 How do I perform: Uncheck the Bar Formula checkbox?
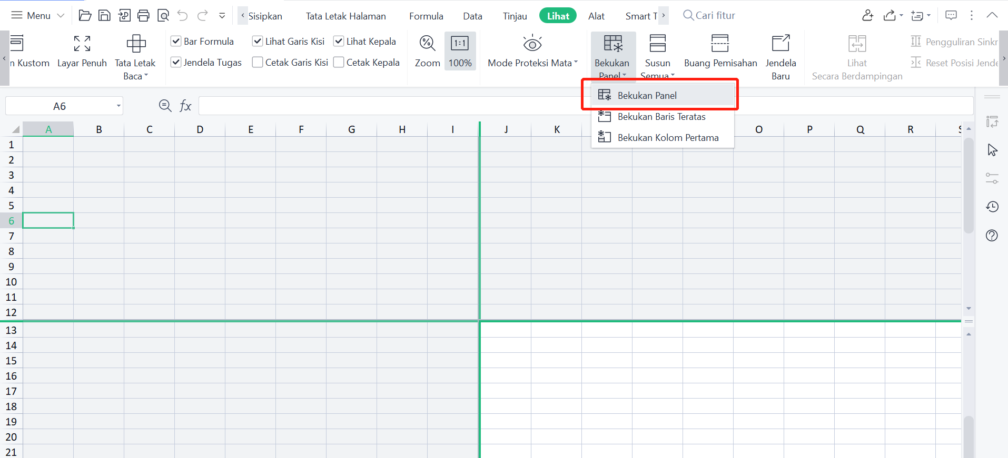pos(176,42)
